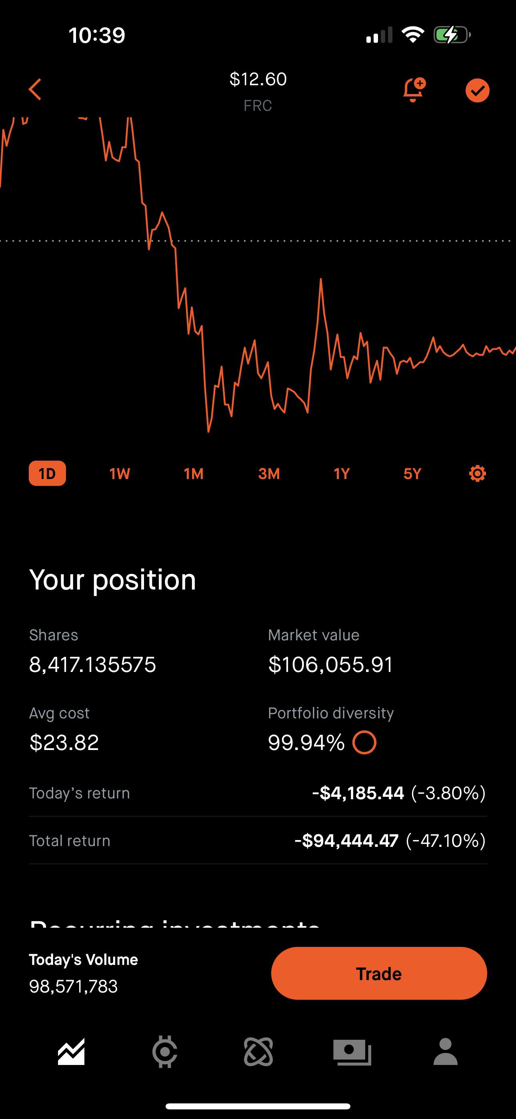Tap the Portfolio diversity circle indicator
516x1119 pixels.
coord(364,742)
